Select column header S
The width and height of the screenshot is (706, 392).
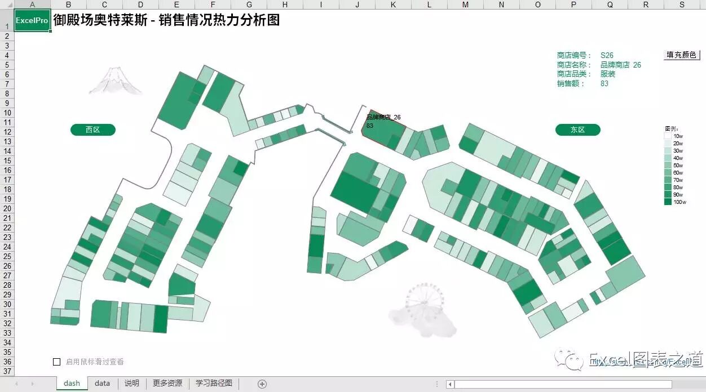[682, 5]
